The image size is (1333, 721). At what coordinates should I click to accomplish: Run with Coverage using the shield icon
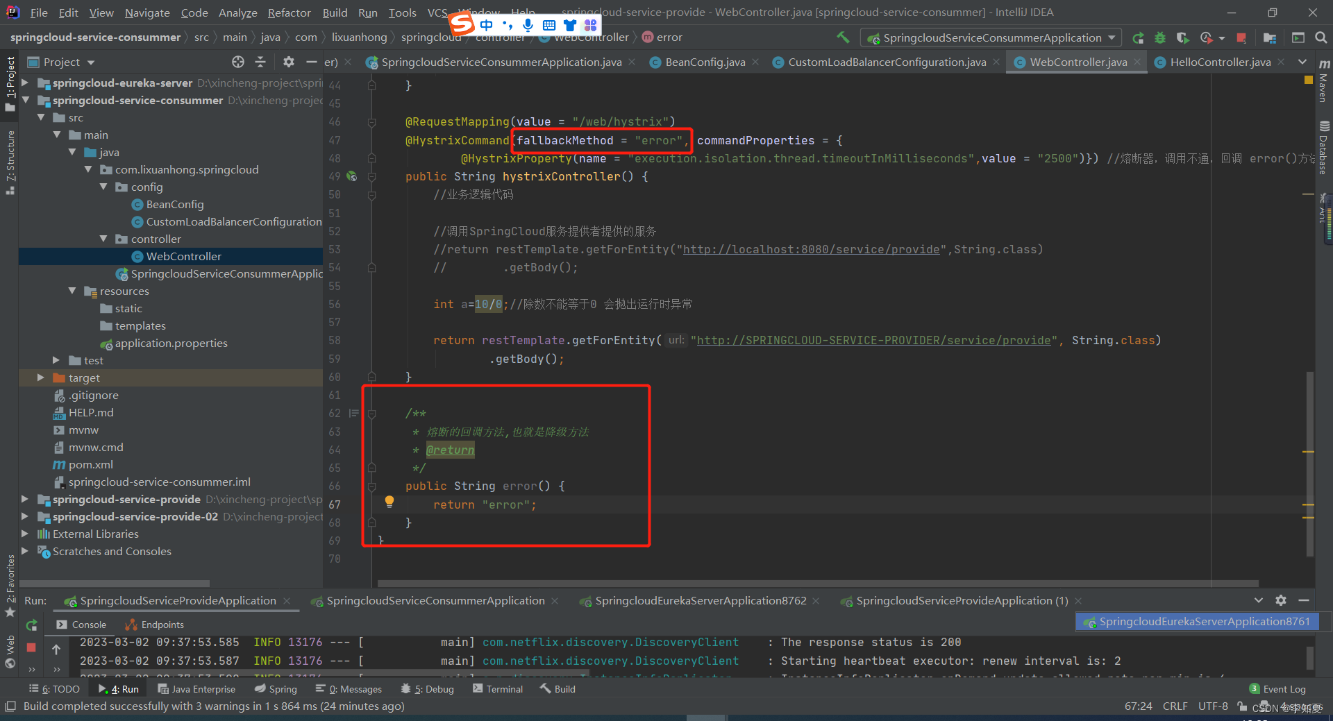tap(1183, 38)
